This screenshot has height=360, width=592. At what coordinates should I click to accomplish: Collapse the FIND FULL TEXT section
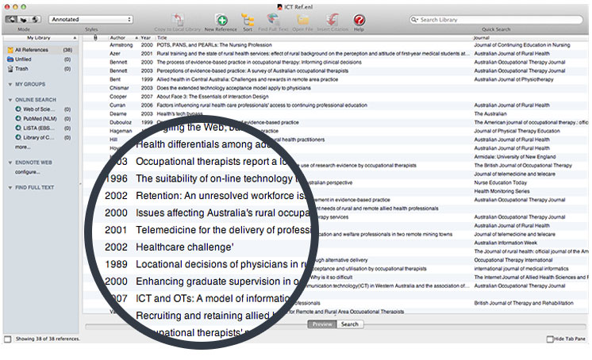click(10, 187)
